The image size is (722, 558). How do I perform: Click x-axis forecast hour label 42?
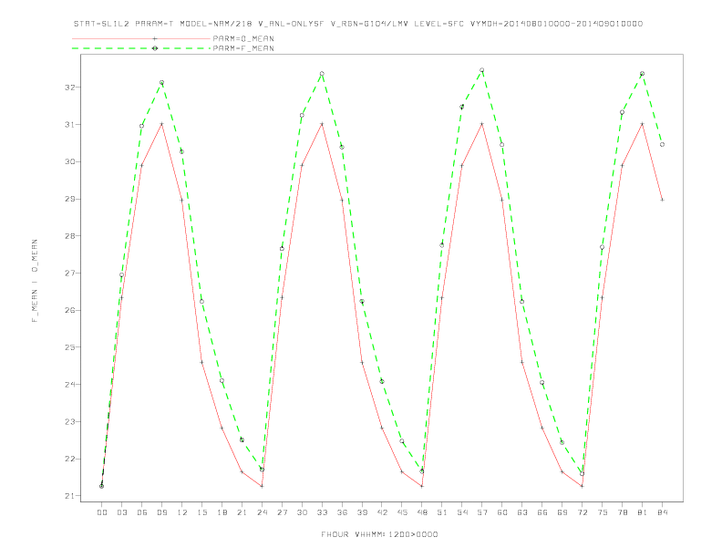(382, 512)
